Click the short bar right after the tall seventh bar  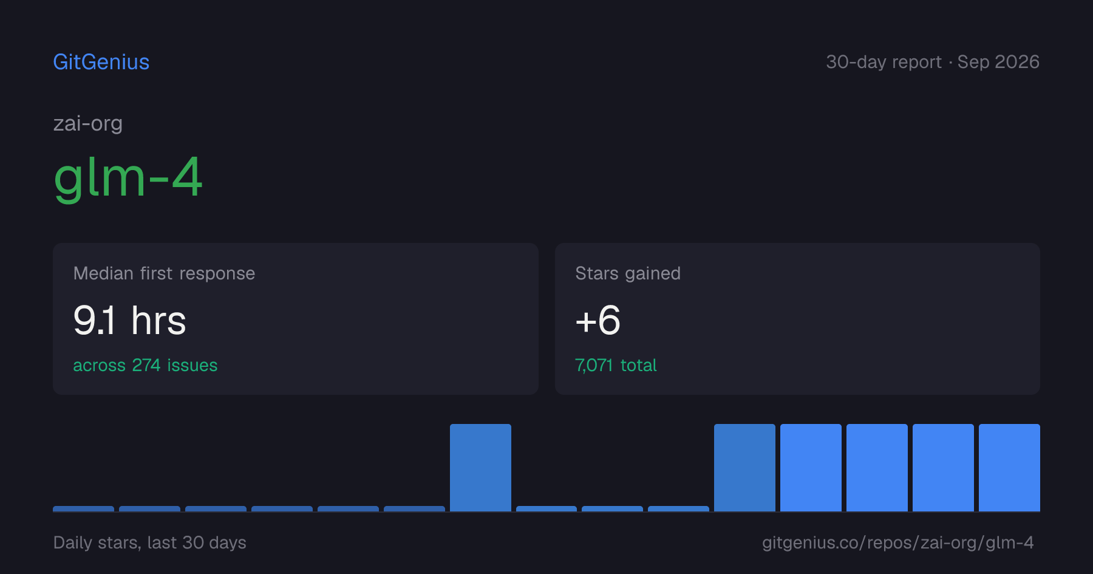tap(546, 509)
